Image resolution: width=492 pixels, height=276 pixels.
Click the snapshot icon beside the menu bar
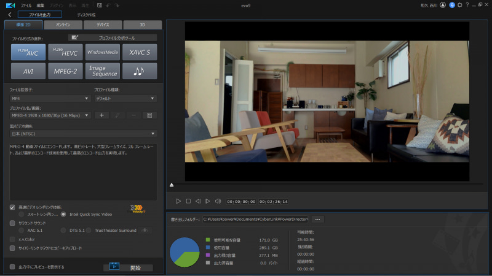pyautogui.click(x=99, y=6)
